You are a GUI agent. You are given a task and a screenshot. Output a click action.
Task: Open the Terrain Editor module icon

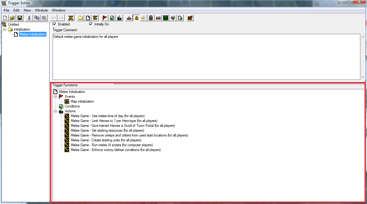[129, 18]
